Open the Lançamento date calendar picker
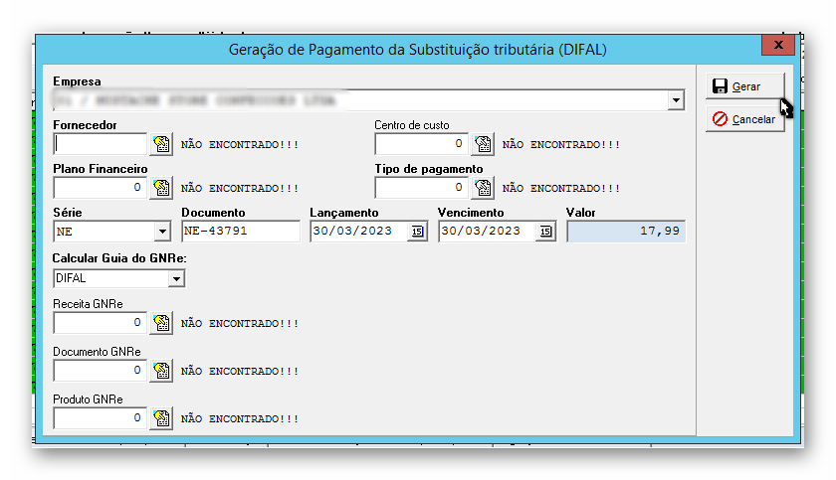 (417, 232)
